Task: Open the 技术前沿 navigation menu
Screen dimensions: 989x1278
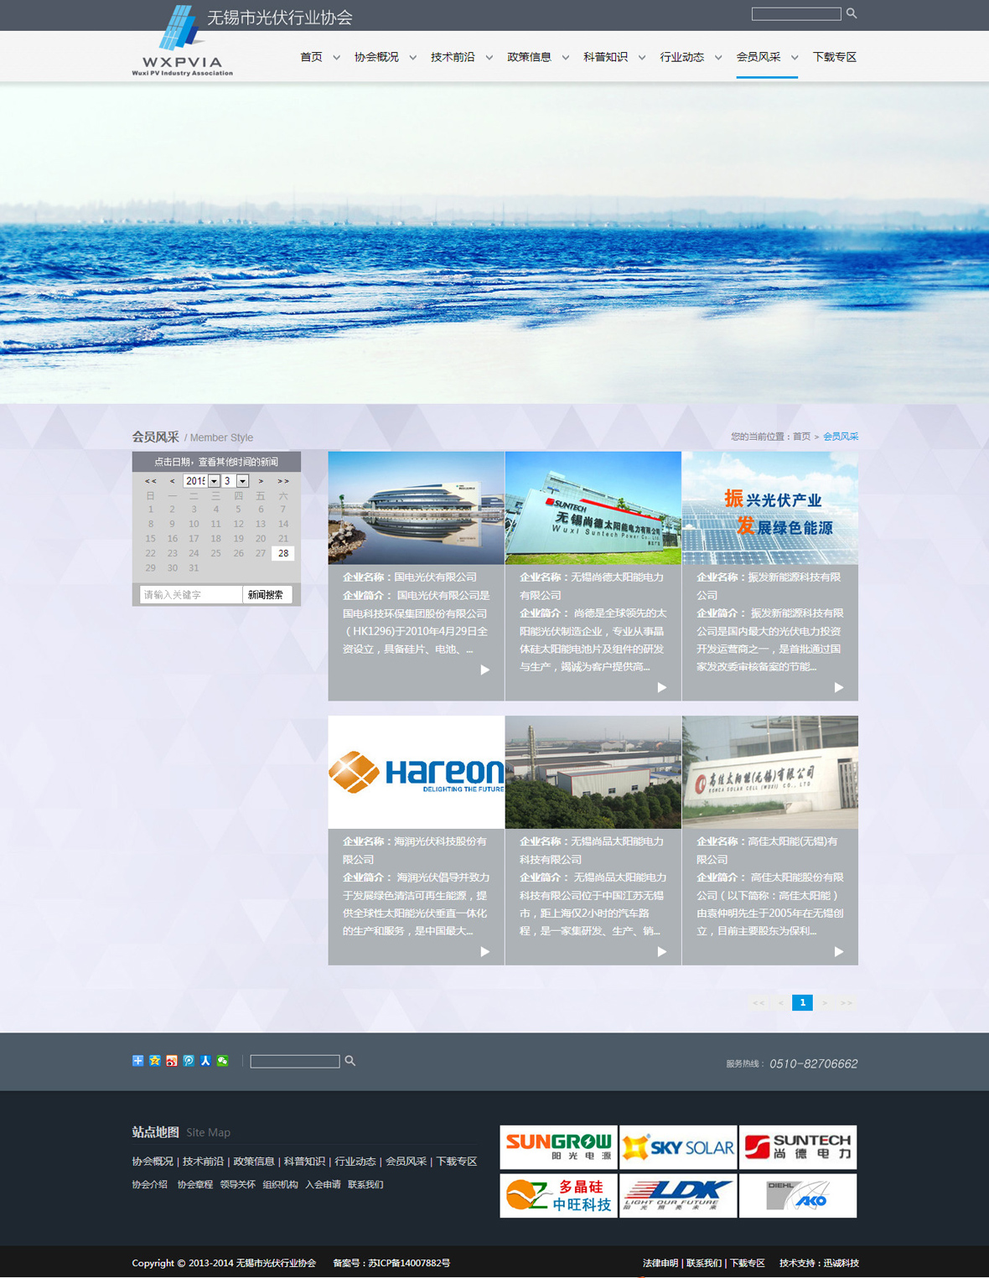Action: [x=453, y=57]
